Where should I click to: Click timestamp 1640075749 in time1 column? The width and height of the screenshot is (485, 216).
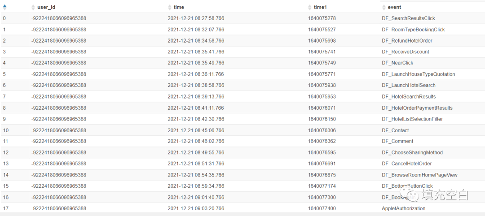click(322, 63)
